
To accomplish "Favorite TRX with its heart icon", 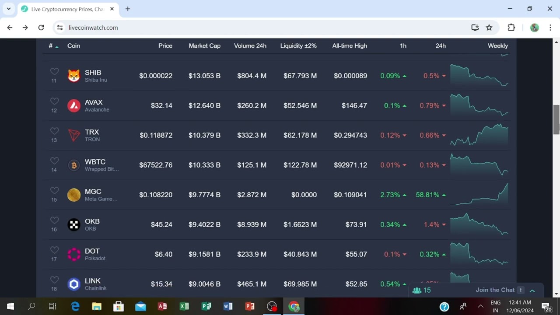I will click(54, 131).
